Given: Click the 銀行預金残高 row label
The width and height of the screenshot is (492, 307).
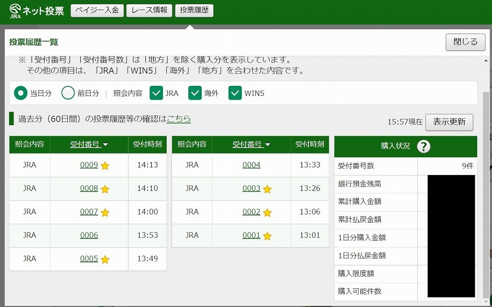Looking at the screenshot, I should tap(359, 184).
